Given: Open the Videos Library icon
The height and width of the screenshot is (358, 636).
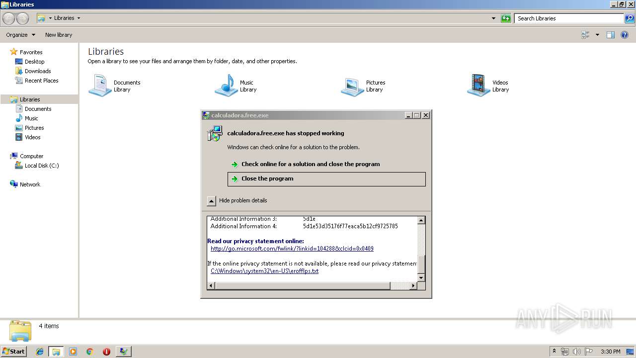Looking at the screenshot, I should pos(478,86).
